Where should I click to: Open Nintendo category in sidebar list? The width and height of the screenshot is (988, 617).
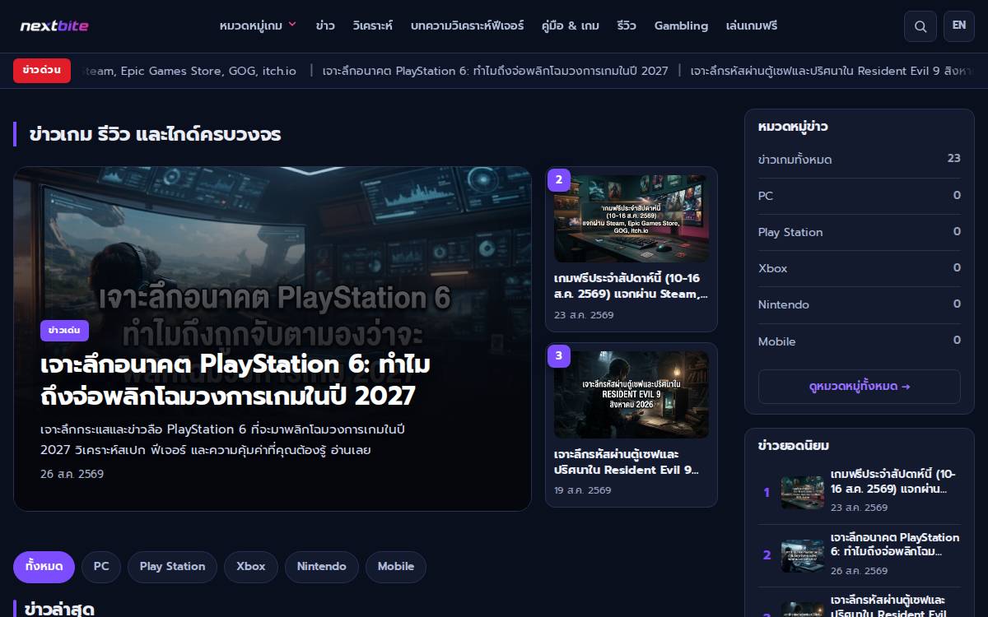860,304
